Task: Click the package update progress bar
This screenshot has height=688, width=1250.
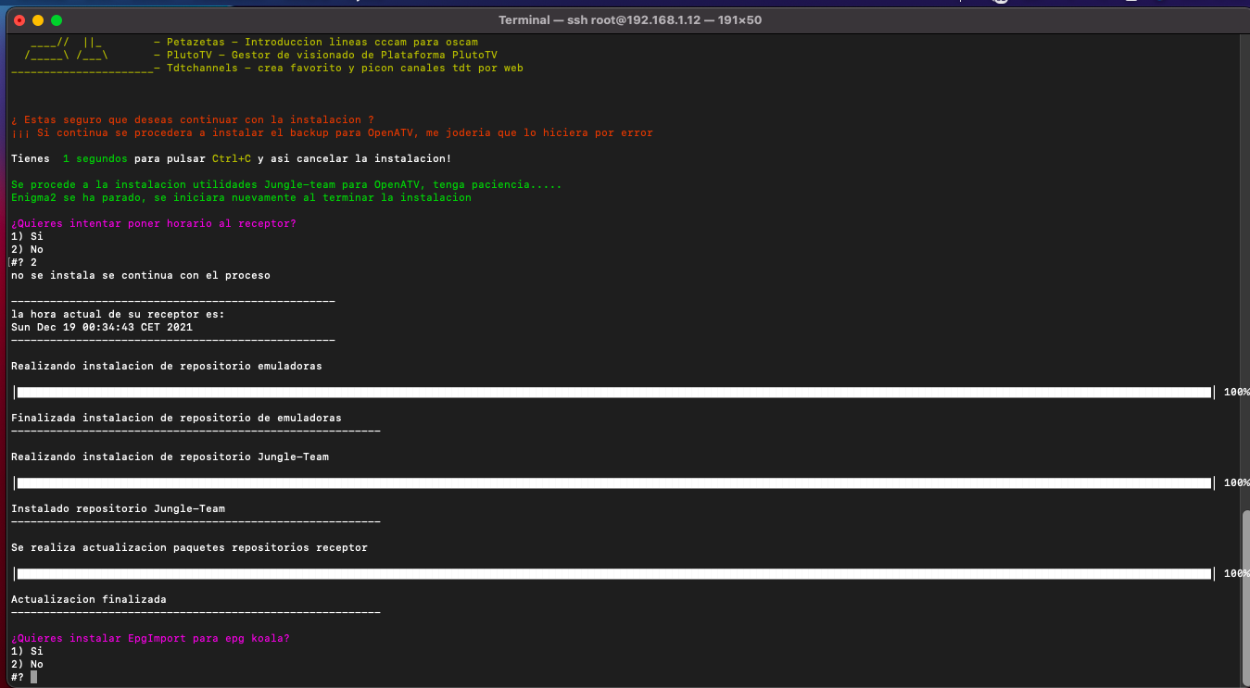Action: [613, 574]
